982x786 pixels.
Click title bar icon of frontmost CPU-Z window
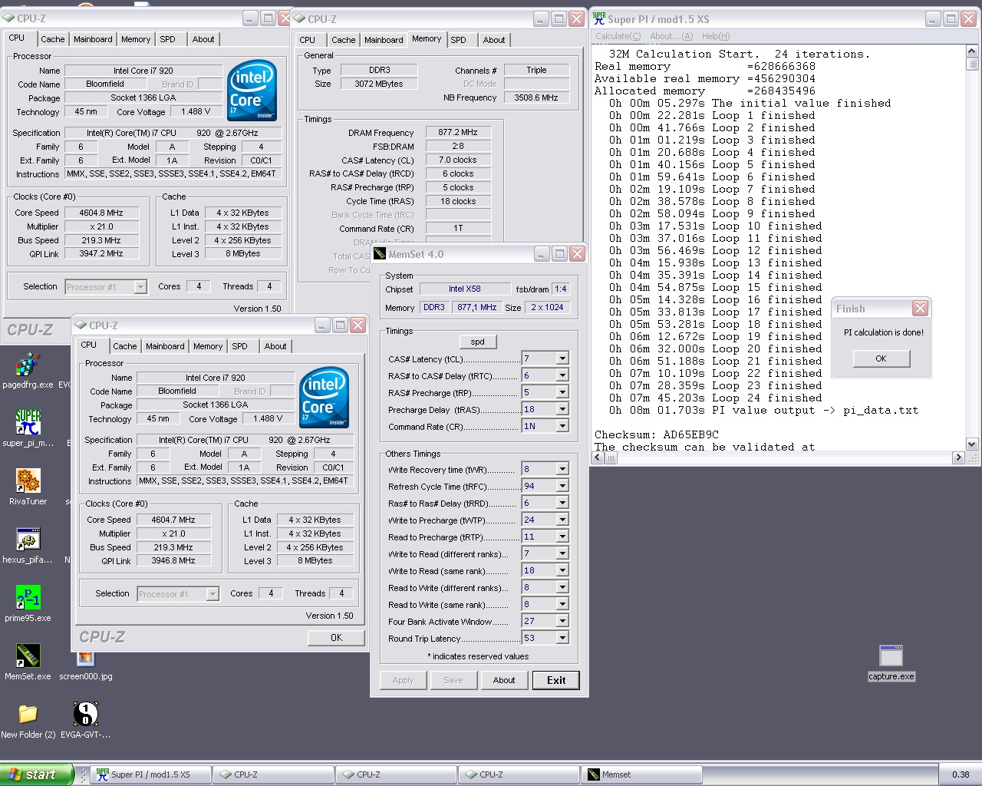(x=81, y=325)
